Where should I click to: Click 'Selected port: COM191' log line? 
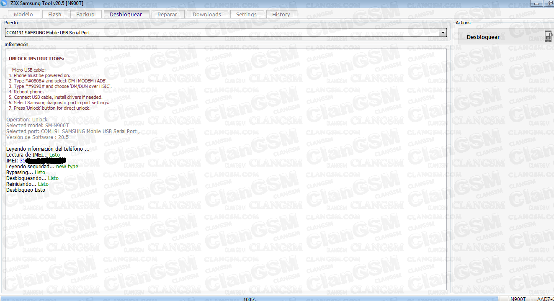73,131
